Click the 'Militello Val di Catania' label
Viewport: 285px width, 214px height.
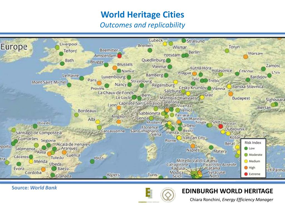197,161
